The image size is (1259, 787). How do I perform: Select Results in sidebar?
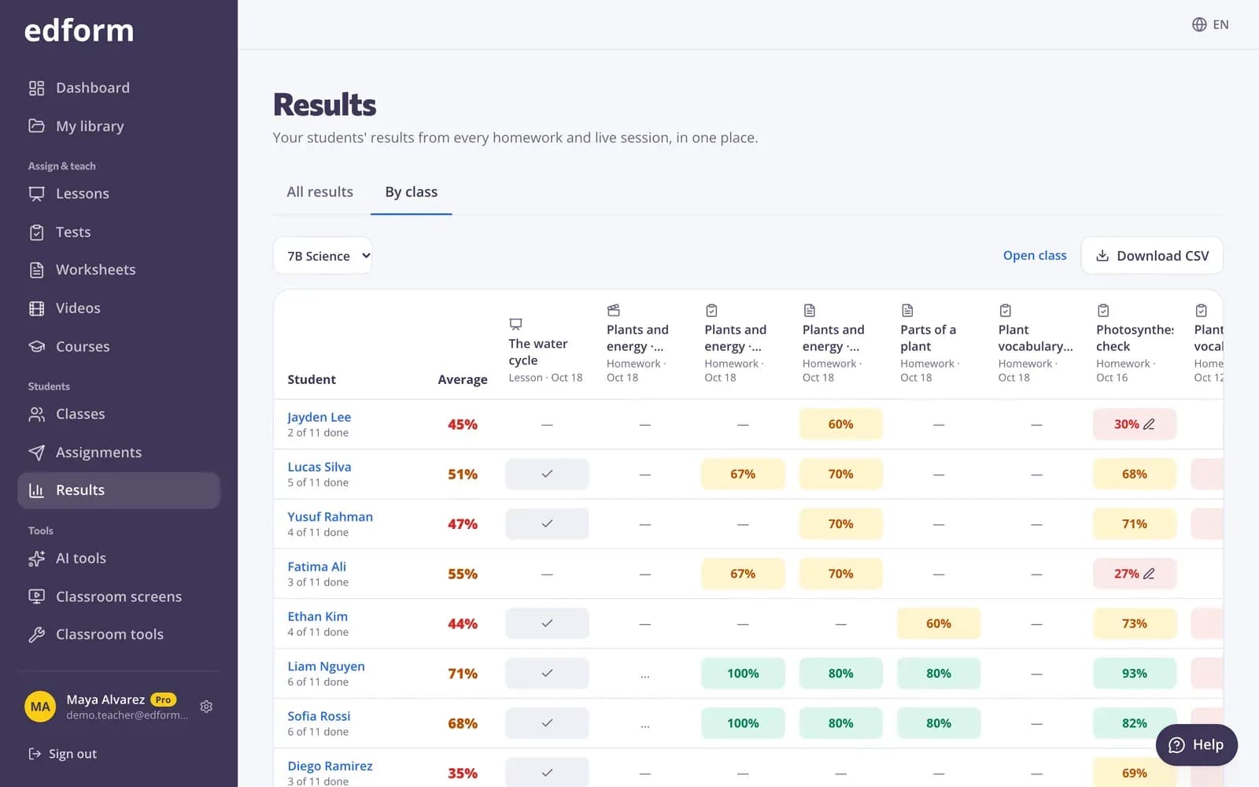tap(119, 490)
